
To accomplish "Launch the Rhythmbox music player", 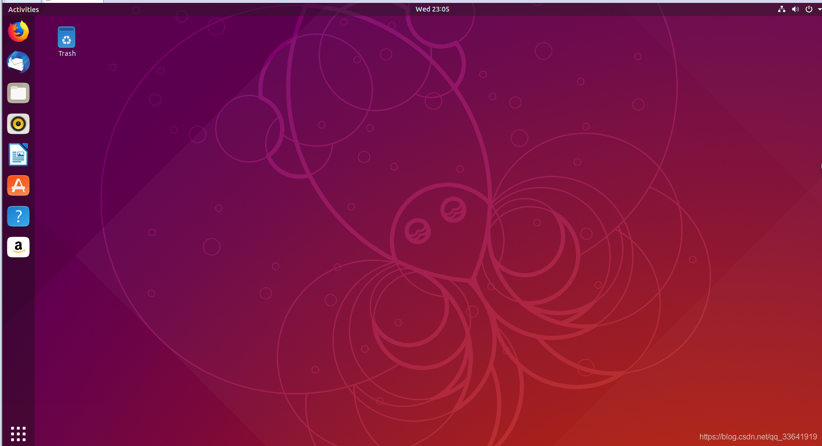I will 18,124.
